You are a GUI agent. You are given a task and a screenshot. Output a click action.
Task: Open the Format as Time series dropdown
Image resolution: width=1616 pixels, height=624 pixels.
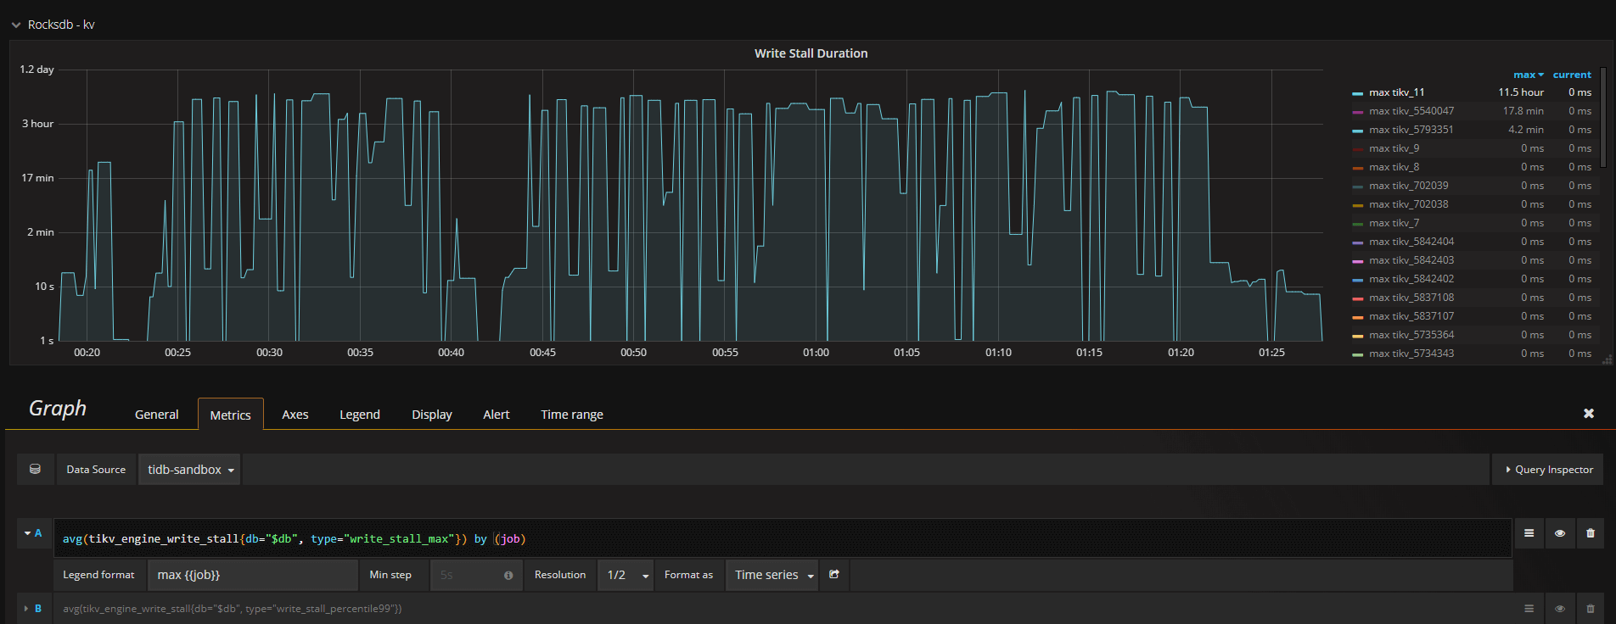772,575
